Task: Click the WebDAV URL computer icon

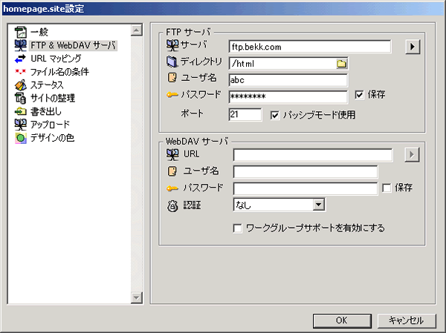Action: pyautogui.click(x=172, y=154)
